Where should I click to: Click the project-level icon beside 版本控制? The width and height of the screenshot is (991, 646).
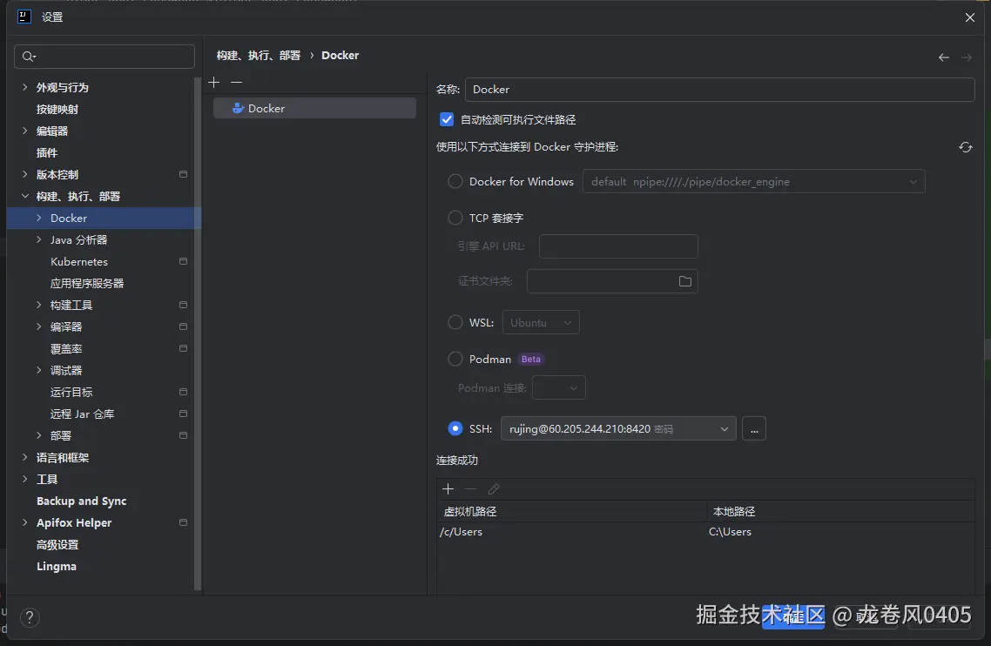tap(183, 174)
